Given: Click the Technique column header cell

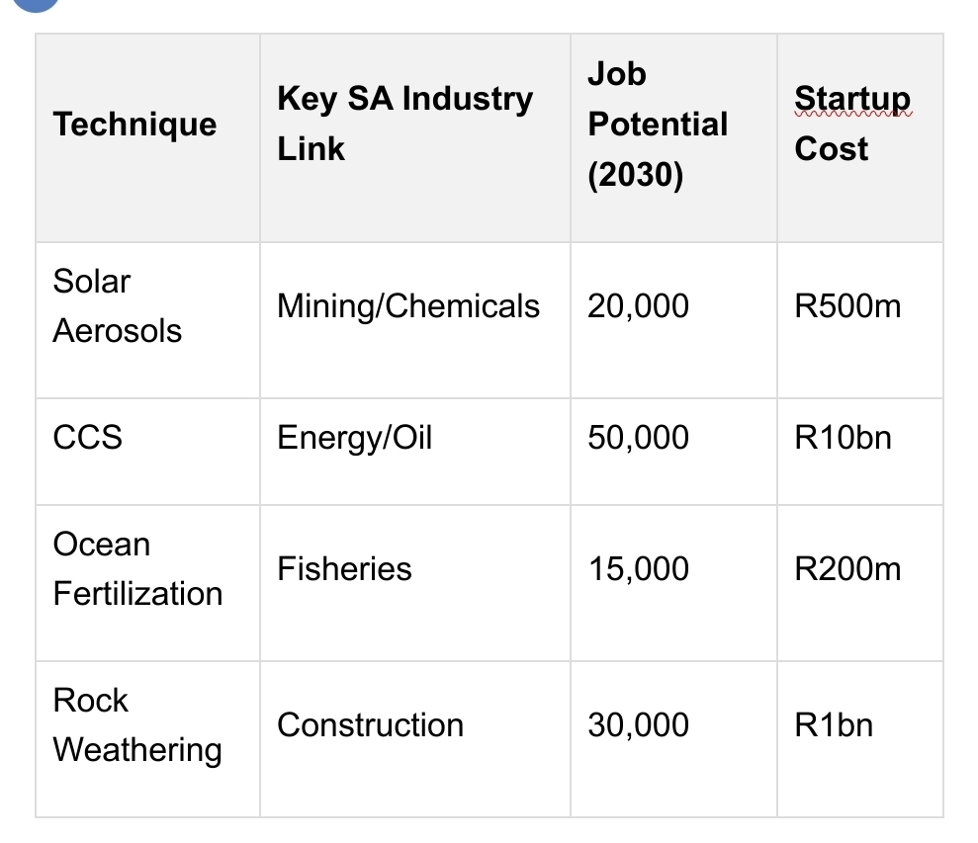Looking at the screenshot, I should [x=134, y=125].
